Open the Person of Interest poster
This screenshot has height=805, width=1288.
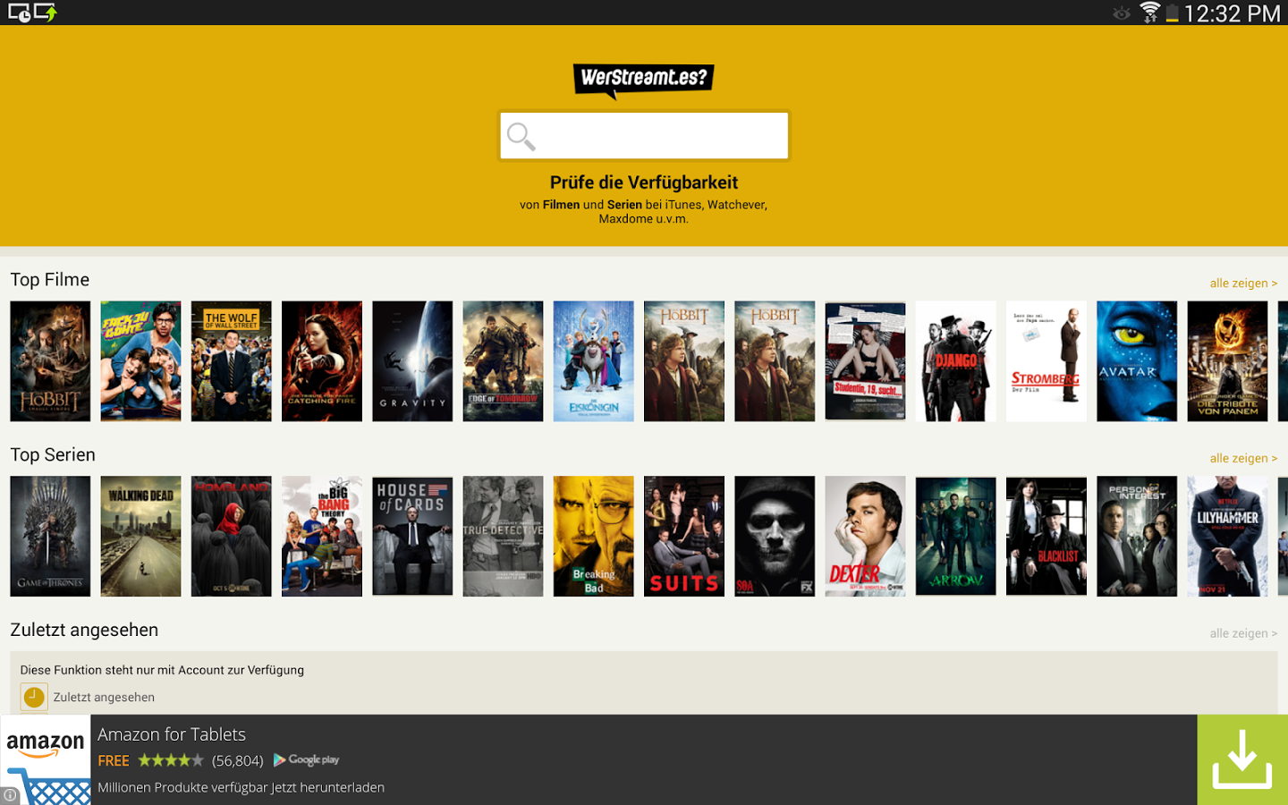coord(1137,537)
